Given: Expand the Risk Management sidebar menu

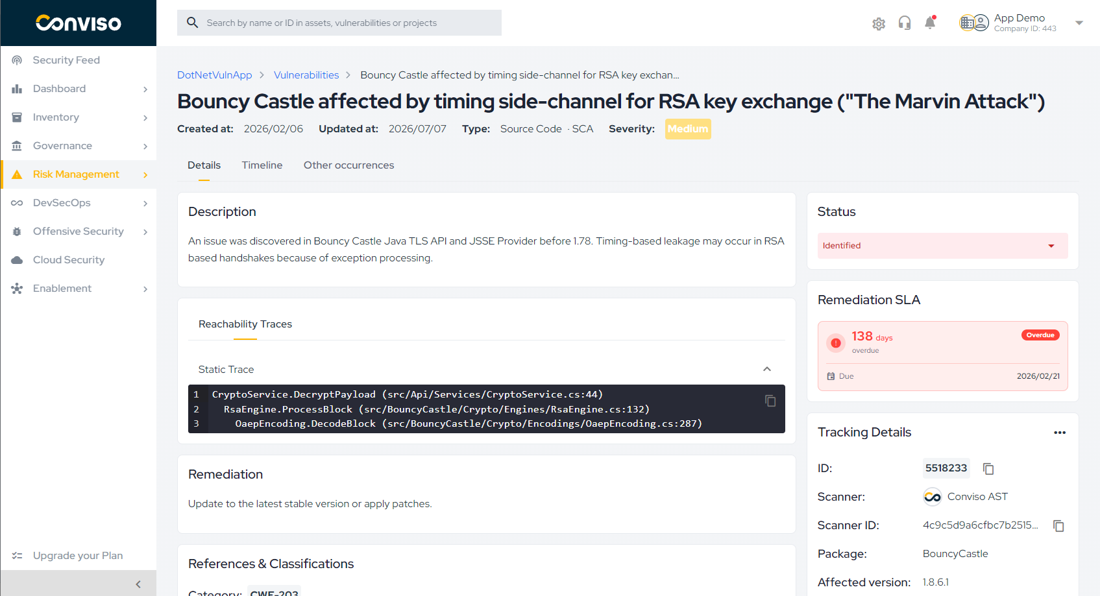Looking at the screenshot, I should coord(79,174).
